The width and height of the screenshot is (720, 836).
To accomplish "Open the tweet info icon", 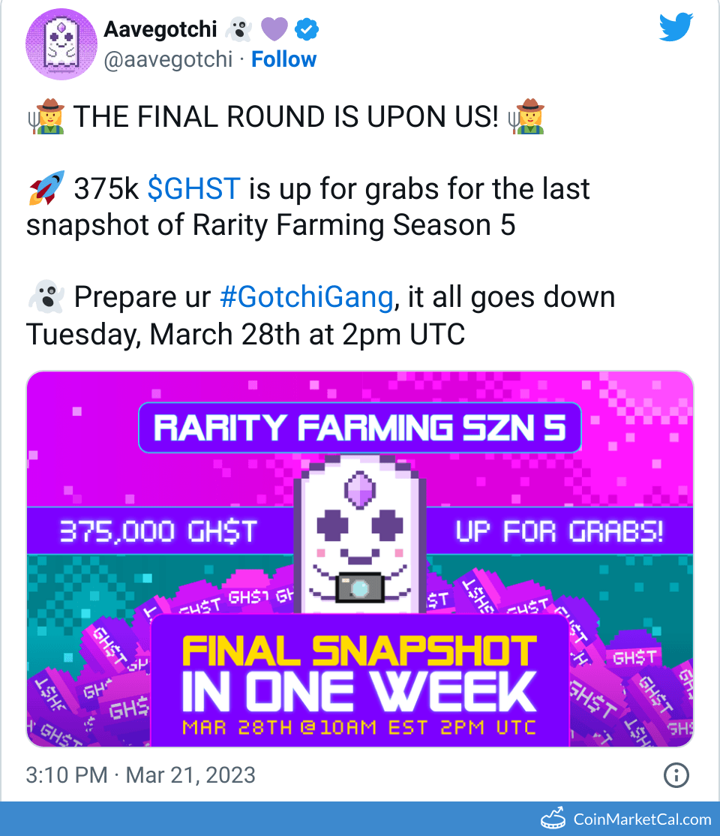I will point(676,774).
